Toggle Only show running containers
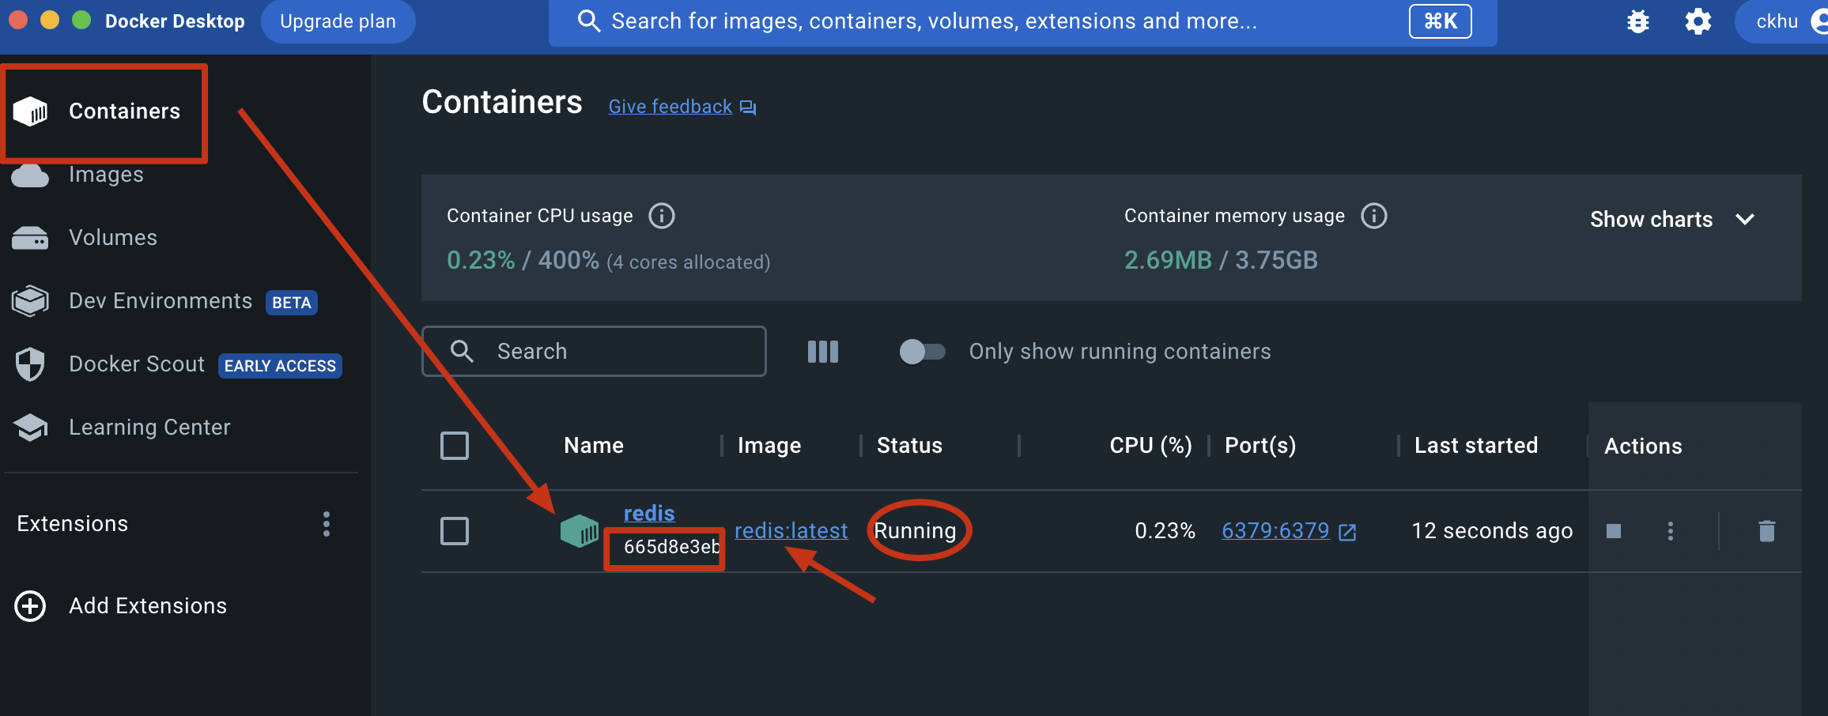The height and width of the screenshot is (716, 1828). [922, 352]
